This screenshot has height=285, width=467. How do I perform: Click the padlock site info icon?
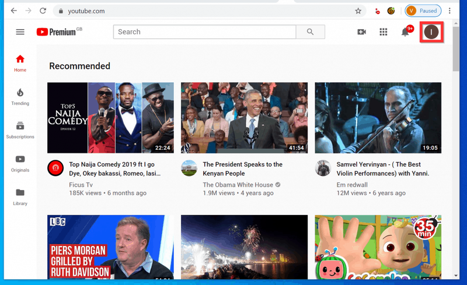[61, 11]
